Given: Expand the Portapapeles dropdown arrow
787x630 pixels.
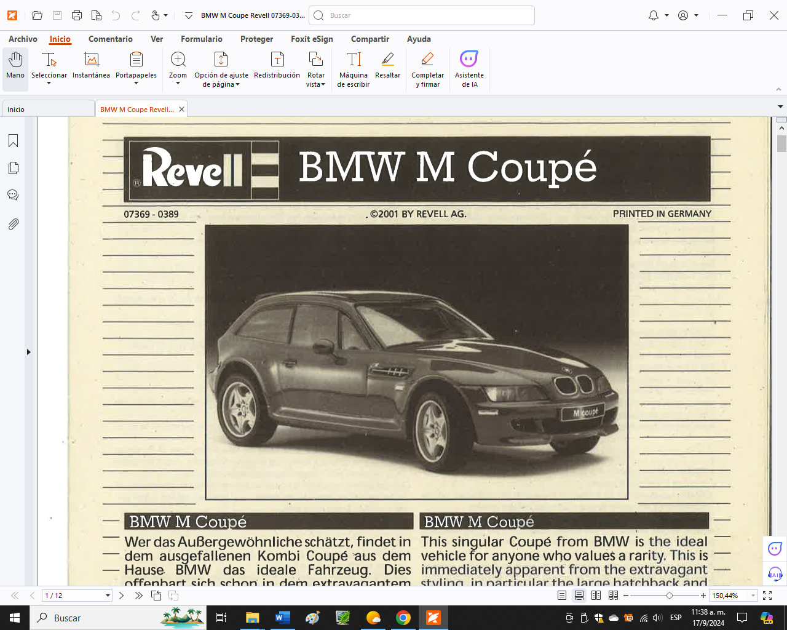Looking at the screenshot, I should click(136, 84).
